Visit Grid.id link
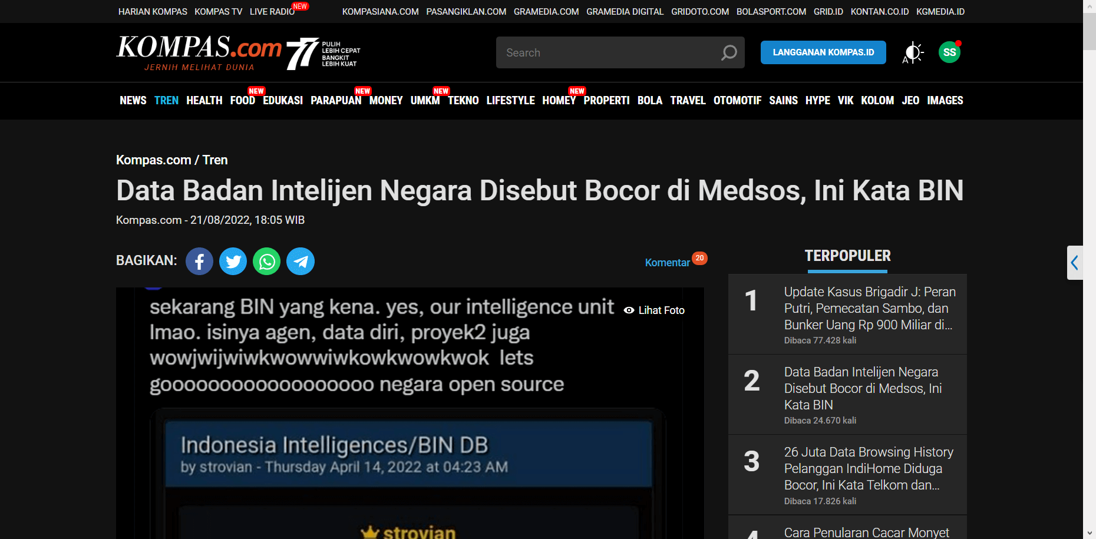Image resolution: width=1096 pixels, height=539 pixels. (828, 12)
